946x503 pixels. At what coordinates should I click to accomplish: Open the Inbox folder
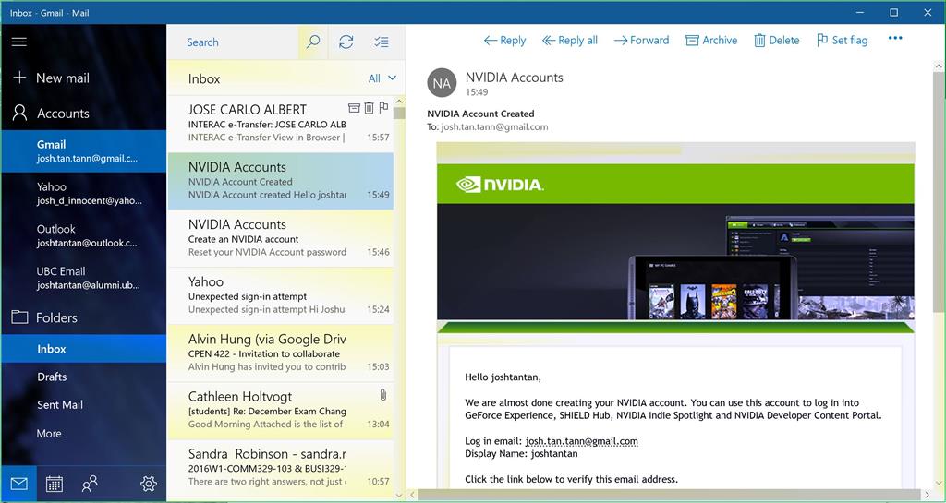pyautogui.click(x=83, y=349)
